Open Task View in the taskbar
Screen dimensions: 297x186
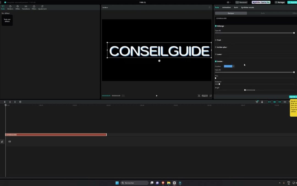(x=152, y=183)
